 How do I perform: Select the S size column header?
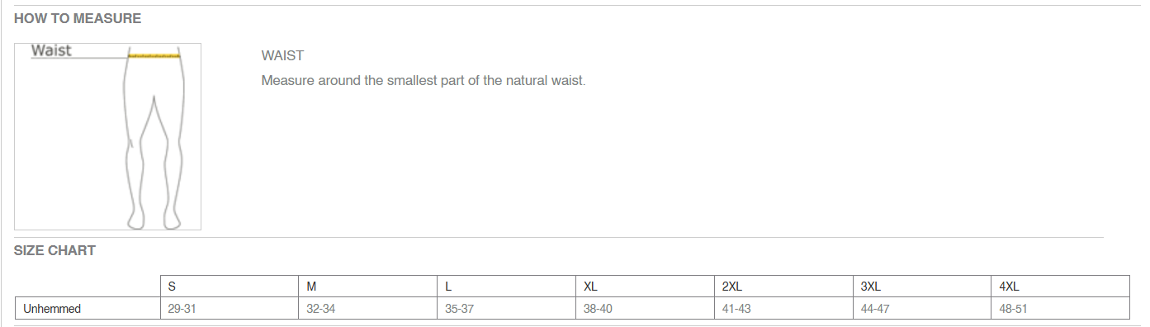click(x=229, y=287)
